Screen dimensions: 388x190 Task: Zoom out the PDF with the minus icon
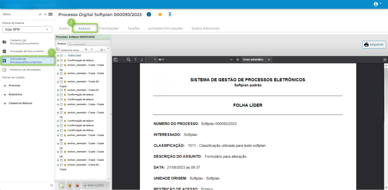point(232,60)
